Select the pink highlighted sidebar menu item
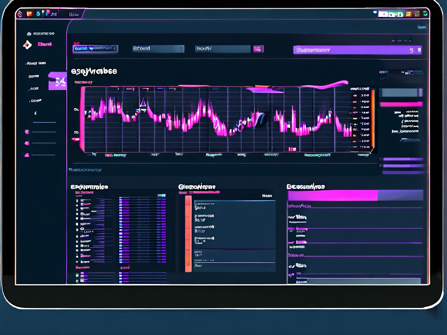Screen dimensions: 447x335 [x=45, y=44]
